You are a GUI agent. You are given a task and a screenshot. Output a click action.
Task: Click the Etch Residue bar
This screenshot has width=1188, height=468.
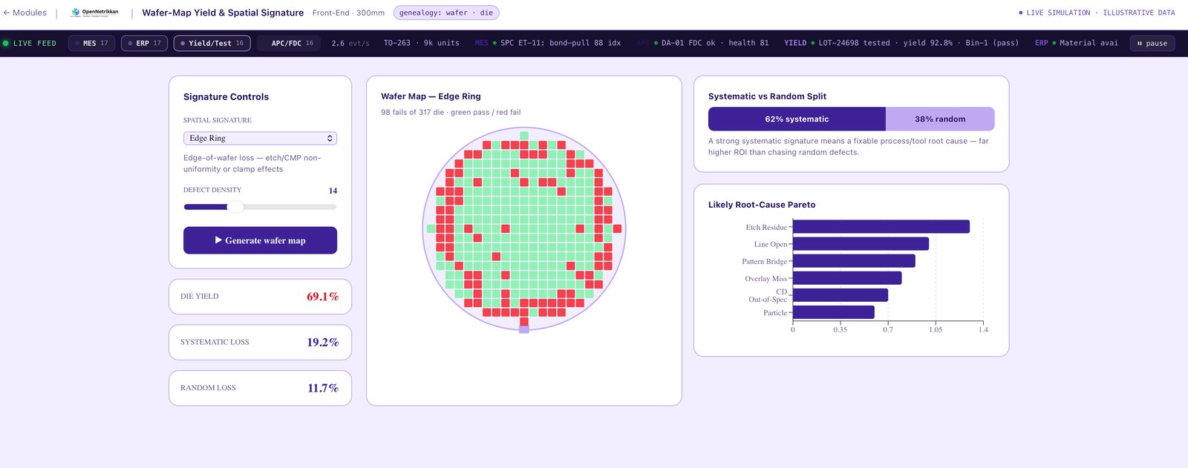(881, 227)
